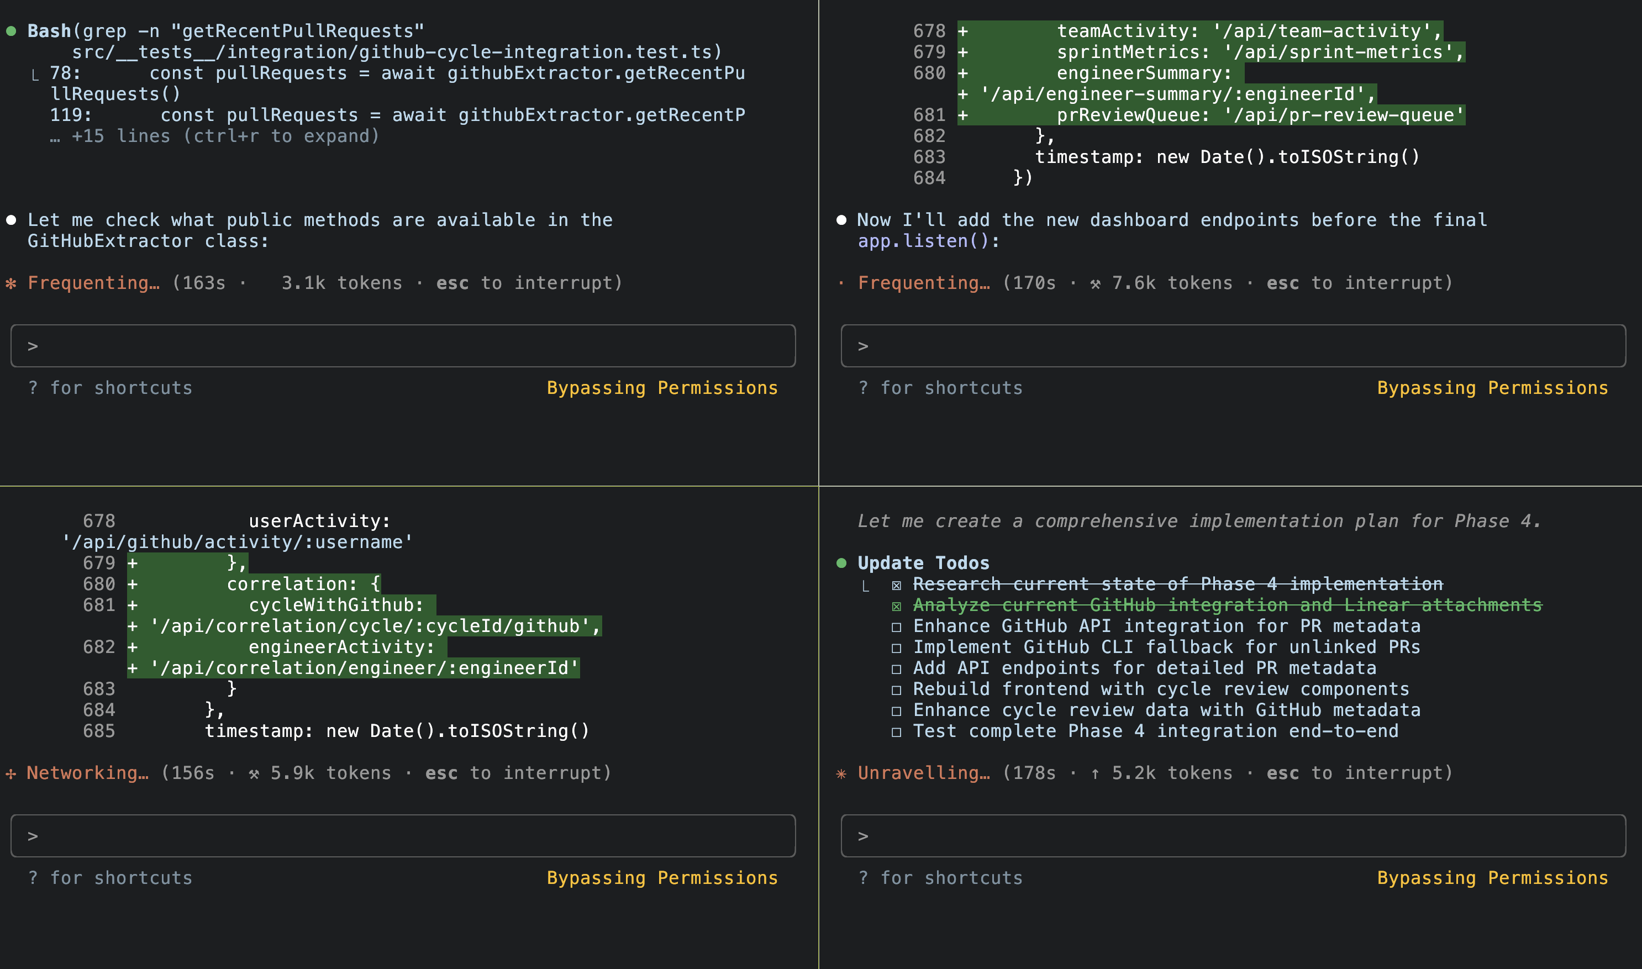Click the white bullet before 'Let me check'
The width and height of the screenshot is (1642, 969).
[x=11, y=220]
